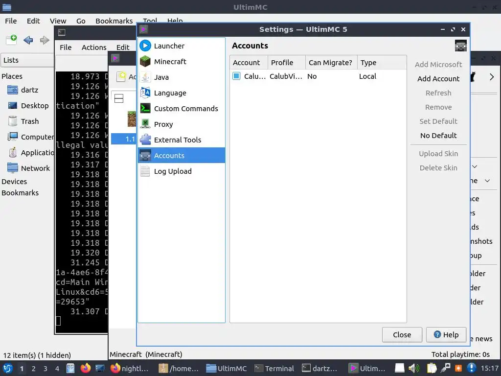
Task: Expand the right-arrow chevron in UltimMC window
Action: (x=492, y=77)
